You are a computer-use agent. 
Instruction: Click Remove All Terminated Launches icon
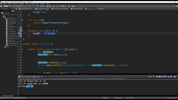[x=154, y=77]
